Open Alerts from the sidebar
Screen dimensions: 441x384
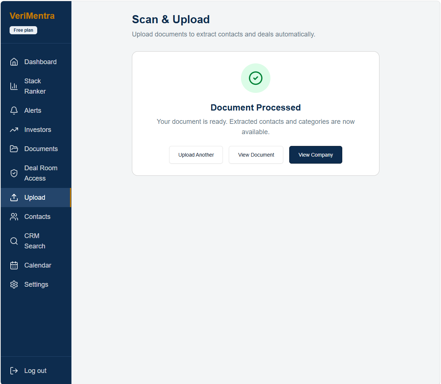[36, 111]
